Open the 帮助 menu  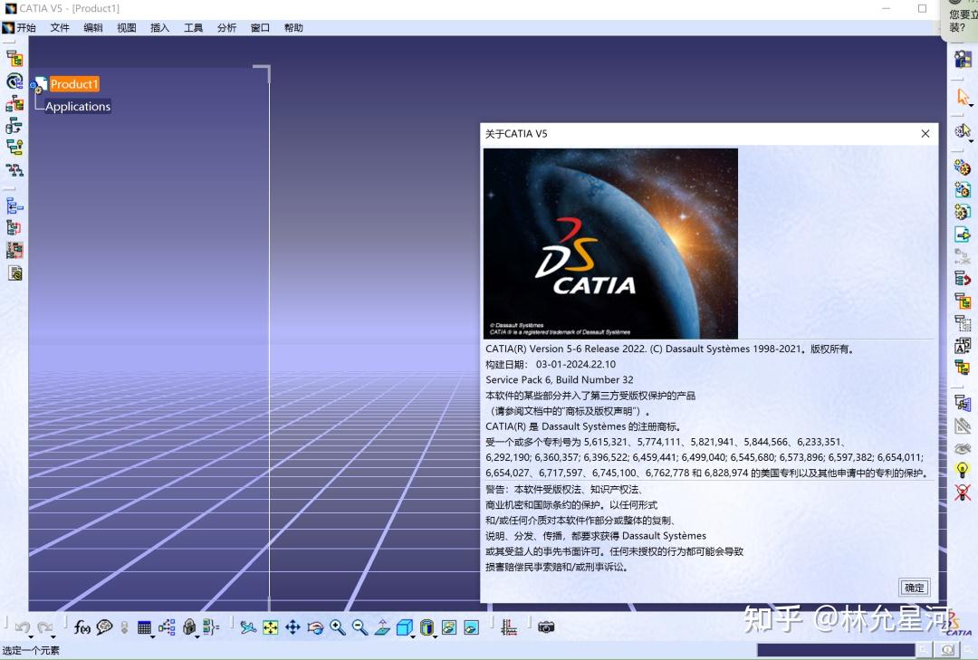tap(293, 27)
